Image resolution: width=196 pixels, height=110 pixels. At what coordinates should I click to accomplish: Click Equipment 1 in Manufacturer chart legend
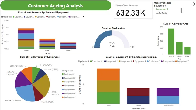[x=97, y=61]
